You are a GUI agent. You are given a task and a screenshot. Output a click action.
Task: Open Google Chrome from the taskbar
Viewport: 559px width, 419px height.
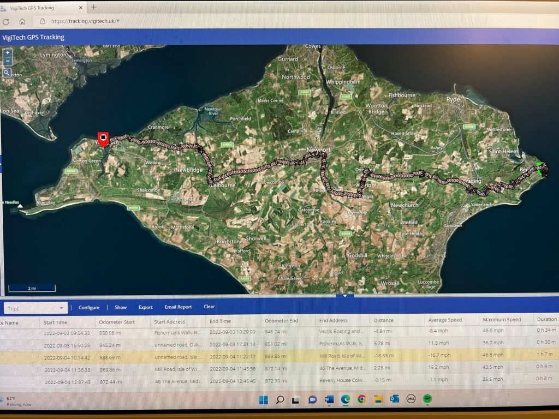click(x=361, y=399)
